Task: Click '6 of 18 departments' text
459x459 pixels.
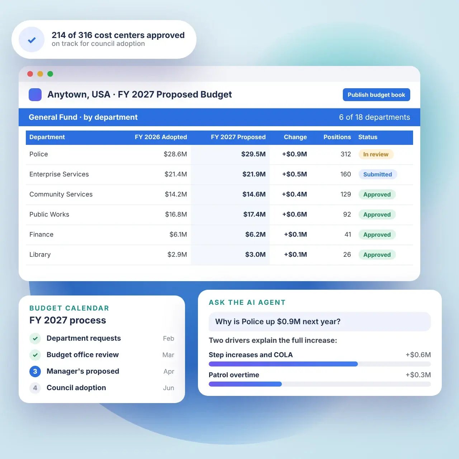Action: (374, 117)
